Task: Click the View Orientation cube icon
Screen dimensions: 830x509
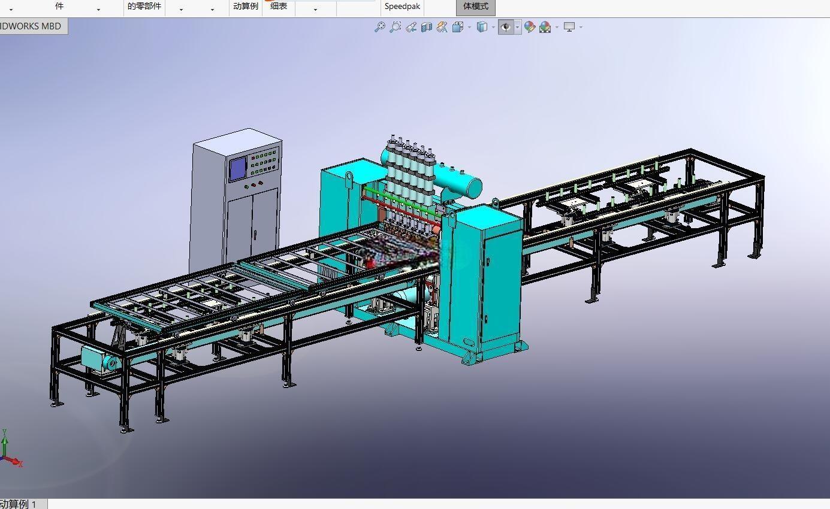Action: tap(458, 27)
